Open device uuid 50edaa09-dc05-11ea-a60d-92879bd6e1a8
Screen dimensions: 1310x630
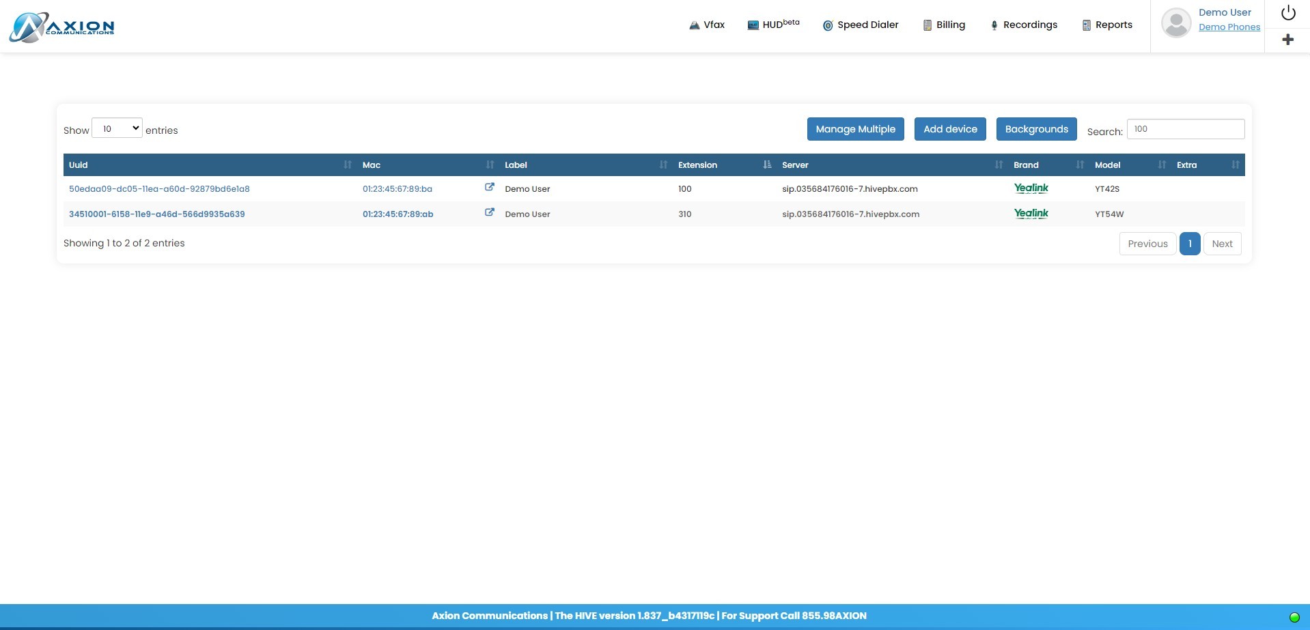pyautogui.click(x=159, y=189)
